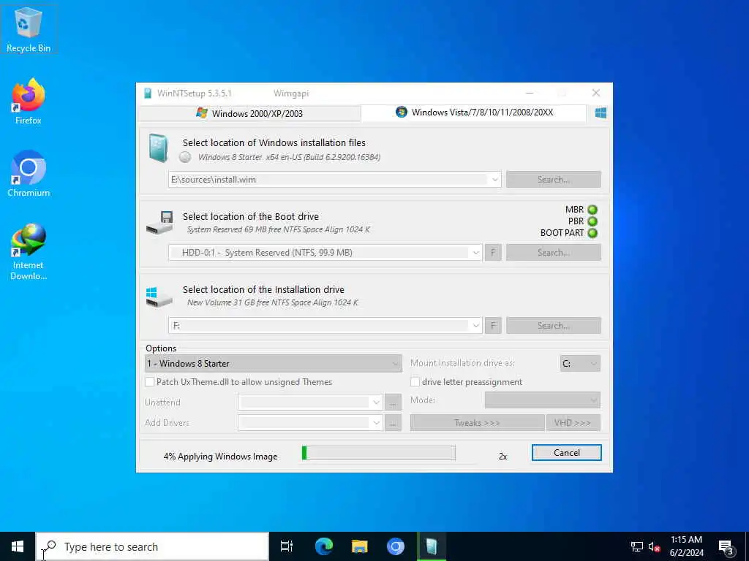Launch Microsoft Edge from the taskbar
The height and width of the screenshot is (561, 749).
(x=324, y=546)
